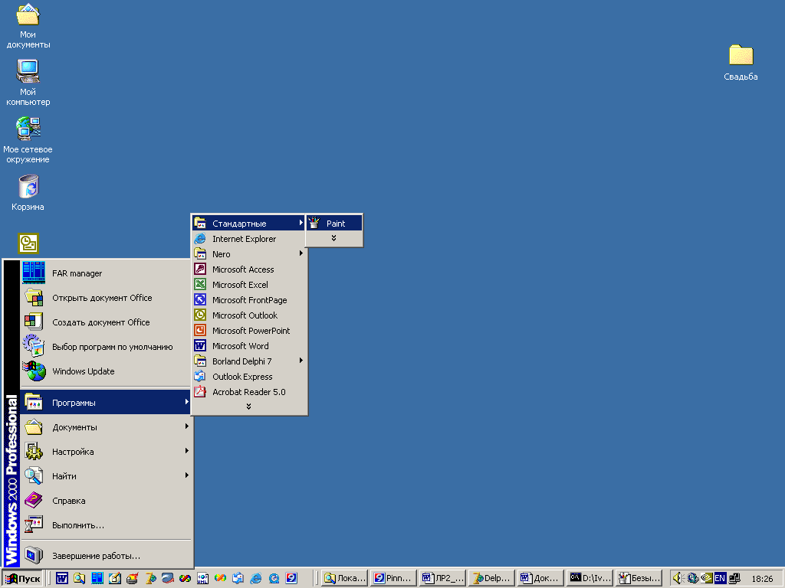
Task: Expand hidden items in Программы menu
Action: pyautogui.click(x=249, y=407)
